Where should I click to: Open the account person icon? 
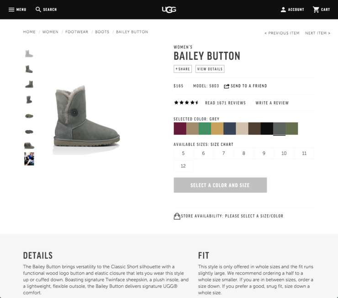click(x=283, y=10)
